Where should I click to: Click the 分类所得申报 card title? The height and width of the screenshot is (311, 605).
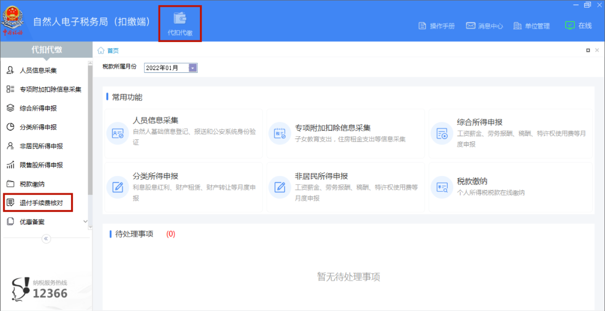[156, 177]
